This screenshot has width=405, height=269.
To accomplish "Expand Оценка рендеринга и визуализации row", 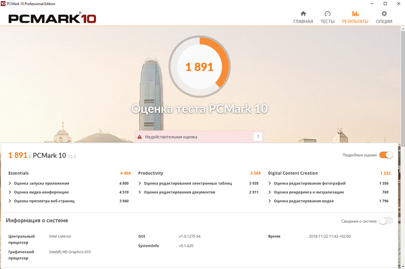I will point(270,192).
